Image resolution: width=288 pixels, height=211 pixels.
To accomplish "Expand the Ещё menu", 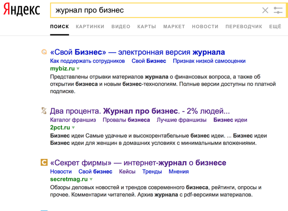I will pyautogui.click(x=275, y=27).
